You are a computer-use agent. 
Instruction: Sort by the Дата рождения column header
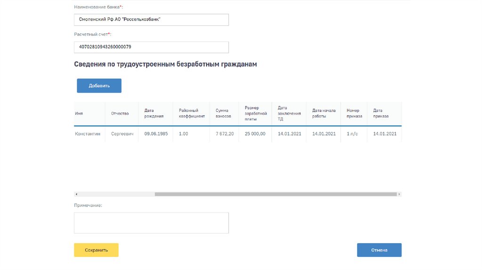pyautogui.click(x=154, y=113)
